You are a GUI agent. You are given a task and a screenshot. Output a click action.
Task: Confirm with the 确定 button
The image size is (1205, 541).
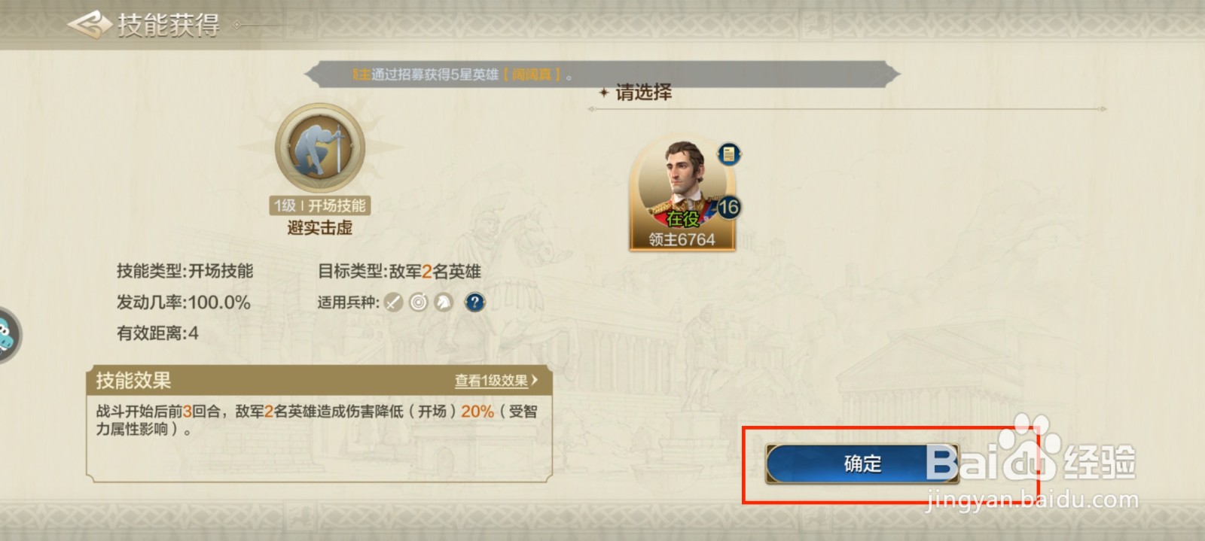pyautogui.click(x=862, y=463)
